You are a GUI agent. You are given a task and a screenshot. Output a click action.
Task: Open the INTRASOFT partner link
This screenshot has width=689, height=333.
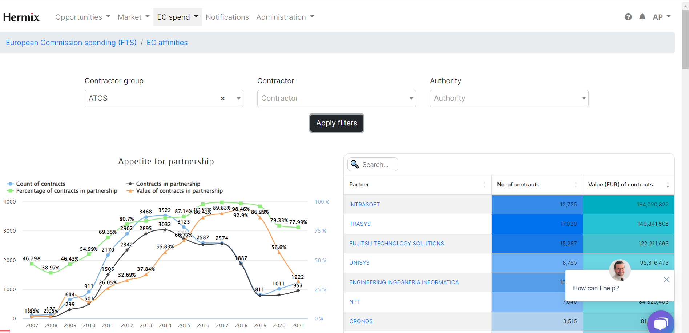(x=364, y=205)
